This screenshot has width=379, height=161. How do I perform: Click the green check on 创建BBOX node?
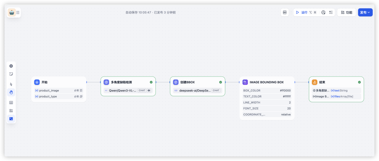click(220, 82)
